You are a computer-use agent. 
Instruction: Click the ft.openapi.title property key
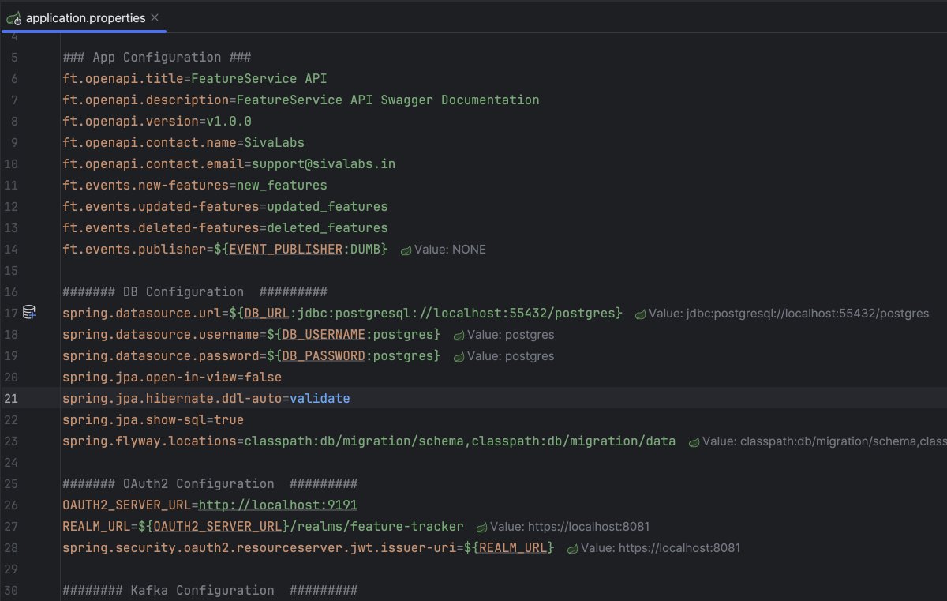122,78
